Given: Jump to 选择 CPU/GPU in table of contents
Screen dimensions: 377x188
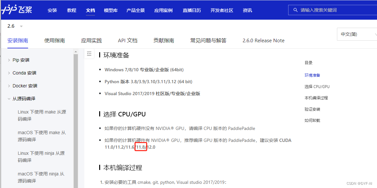Looking at the screenshot, I should click(317, 87).
